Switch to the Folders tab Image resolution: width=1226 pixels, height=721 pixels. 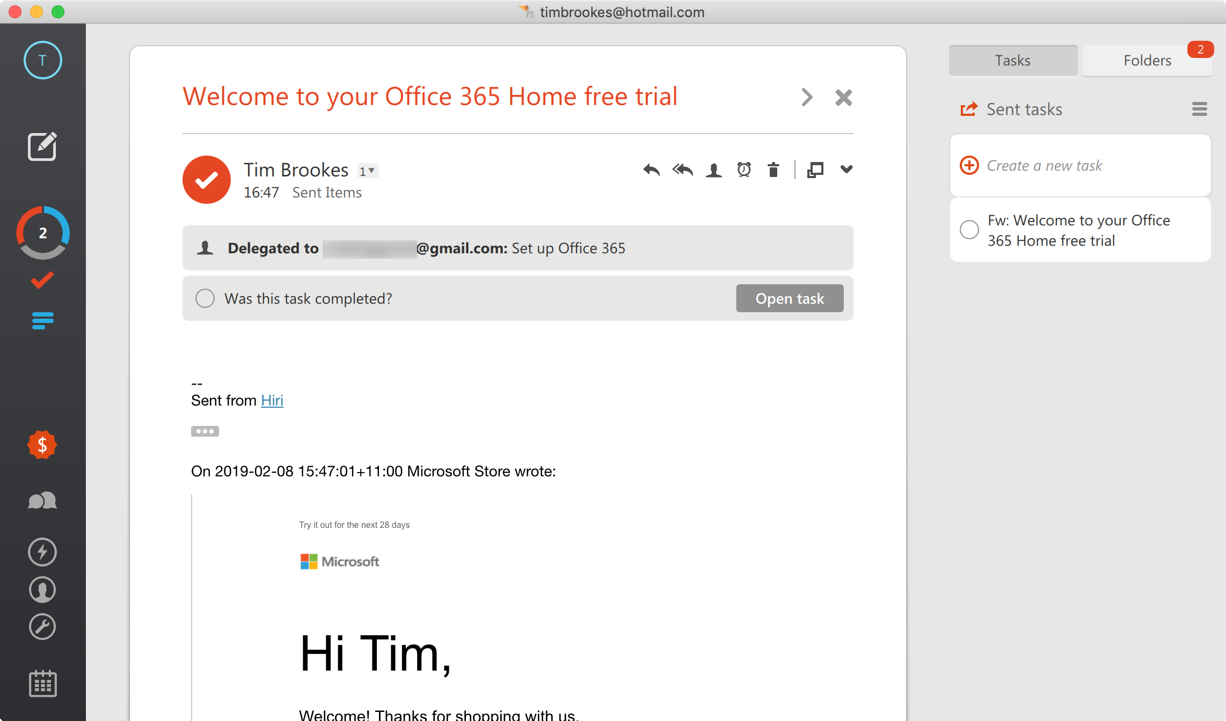pyautogui.click(x=1146, y=60)
